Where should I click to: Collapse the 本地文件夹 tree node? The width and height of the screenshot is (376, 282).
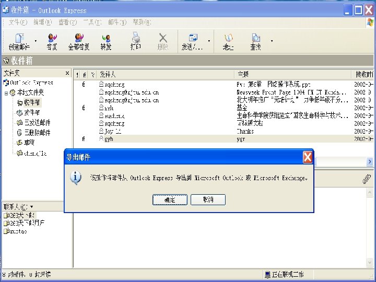point(6,93)
